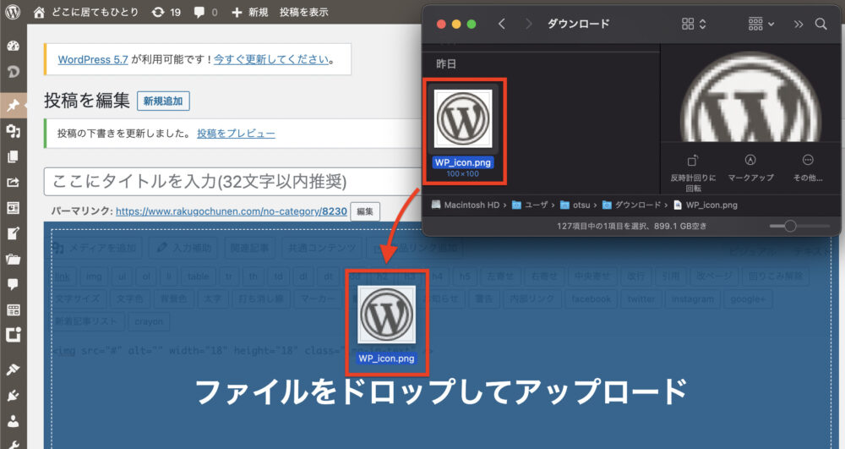
Task: Open the permalink URL ending in 8230
Action: [x=232, y=211]
